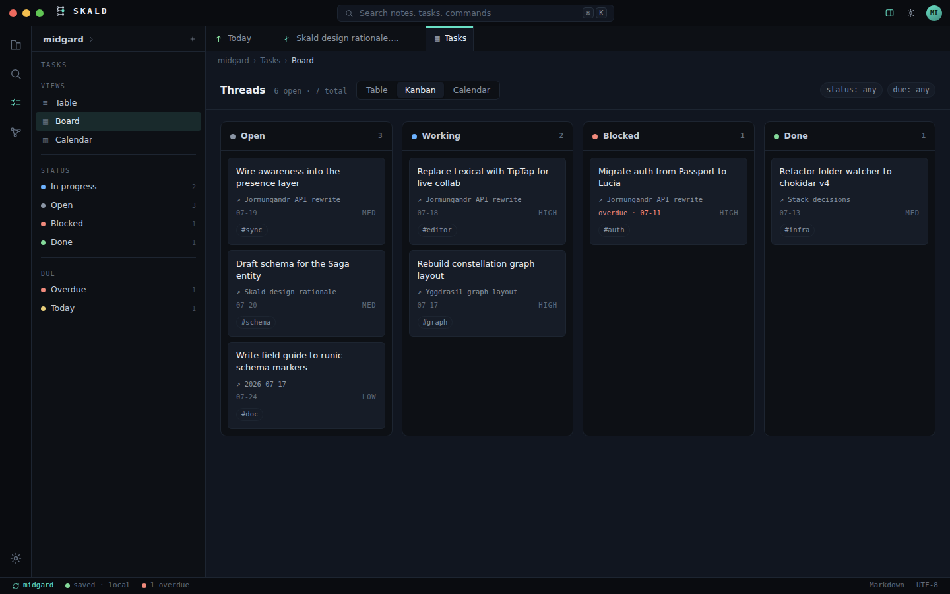950x594 pixels.
Task: Click the Search notes, tasks, commands field
Action: tap(475, 13)
